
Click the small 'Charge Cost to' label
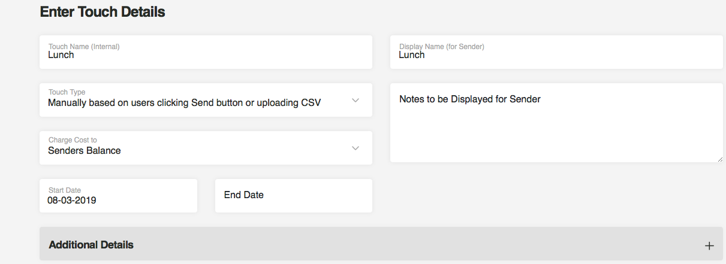point(73,140)
